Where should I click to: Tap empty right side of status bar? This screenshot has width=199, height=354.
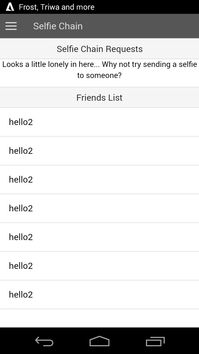[155, 7]
